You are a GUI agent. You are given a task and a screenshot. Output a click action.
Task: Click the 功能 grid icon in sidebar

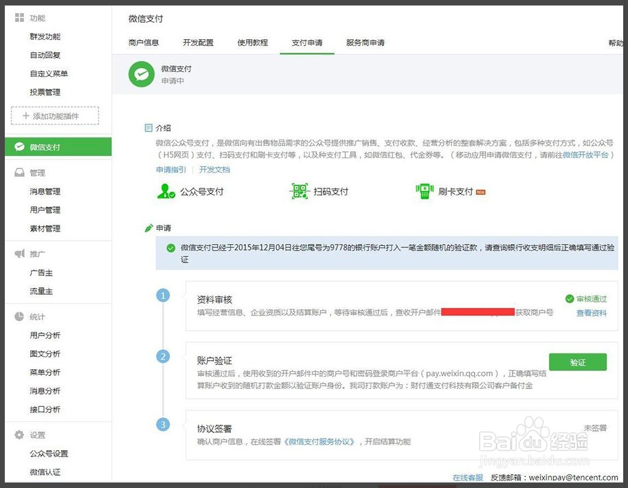point(19,18)
